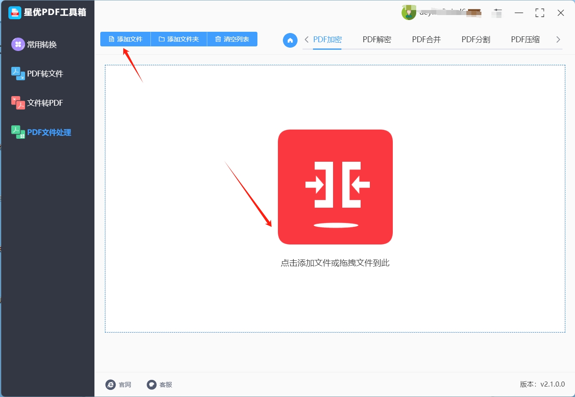This screenshot has height=397, width=575.
Task: Click the browser icon beside 官网
Action: [x=110, y=384]
